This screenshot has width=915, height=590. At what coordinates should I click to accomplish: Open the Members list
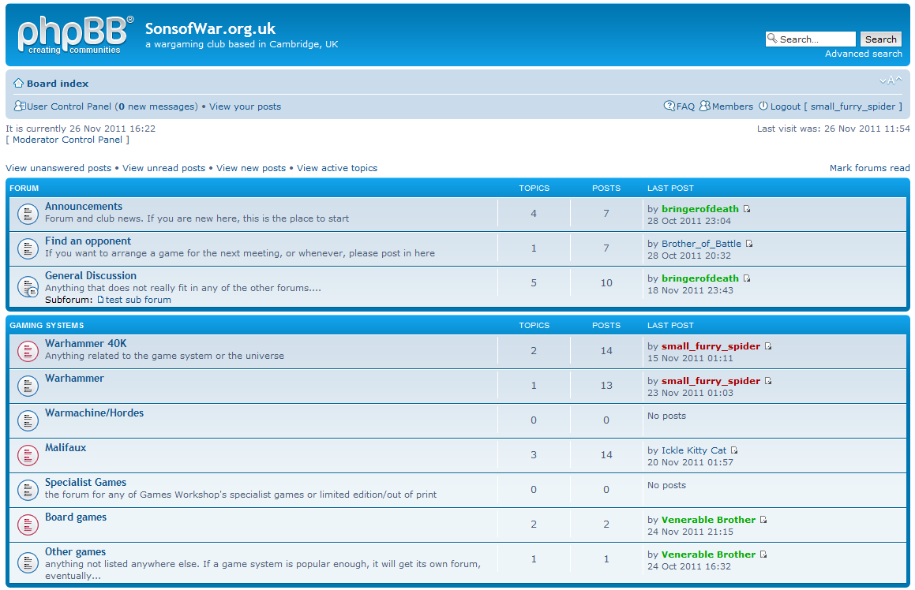[733, 106]
